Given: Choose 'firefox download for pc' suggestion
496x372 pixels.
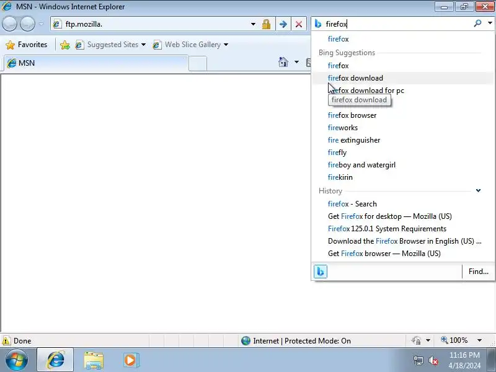Looking at the screenshot, I should coord(403,90).
